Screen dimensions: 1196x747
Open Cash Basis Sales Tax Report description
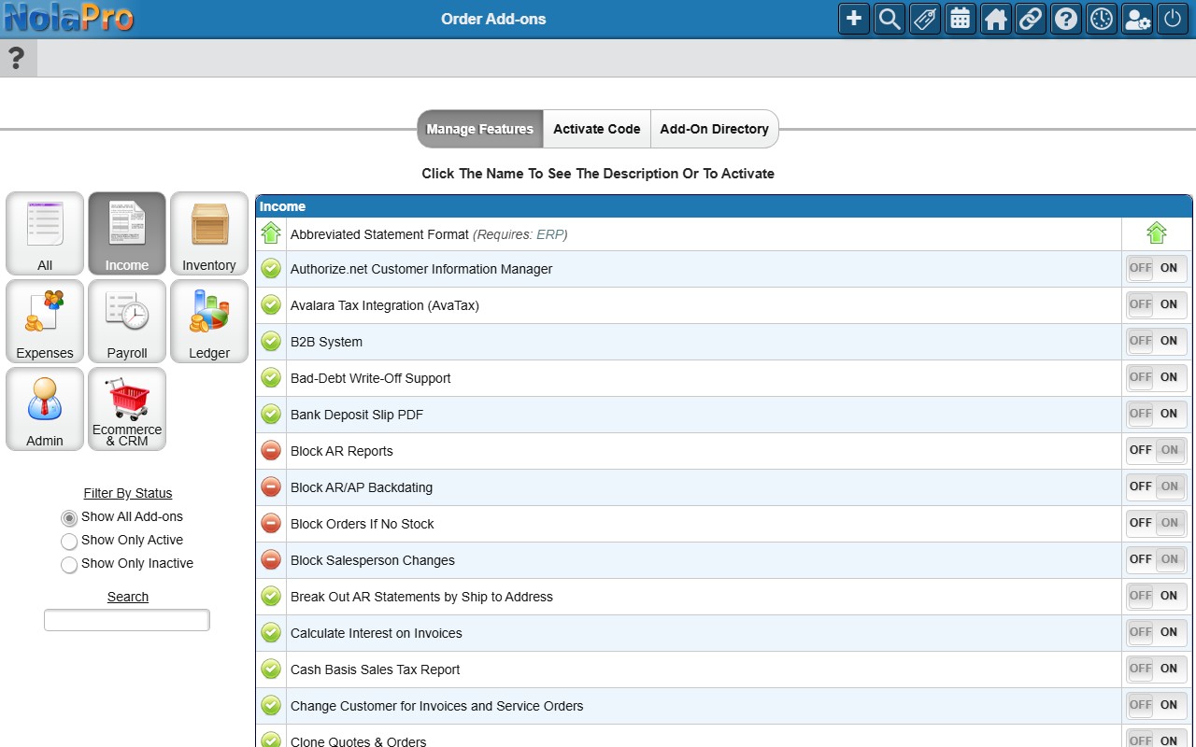376,669
